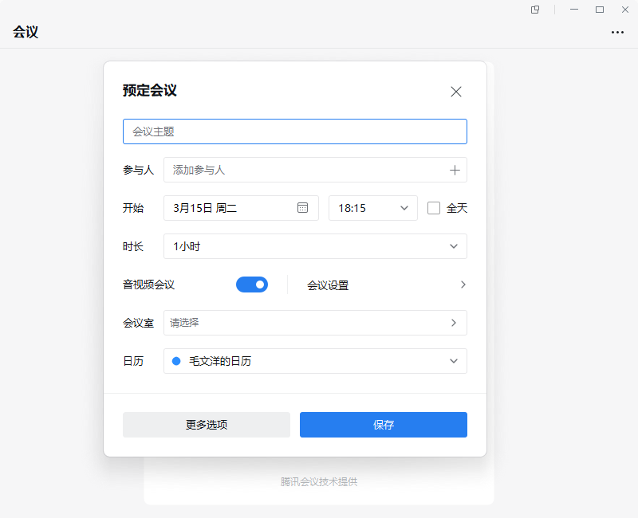
Task: Click the plus icon to add participants
Action: click(455, 170)
